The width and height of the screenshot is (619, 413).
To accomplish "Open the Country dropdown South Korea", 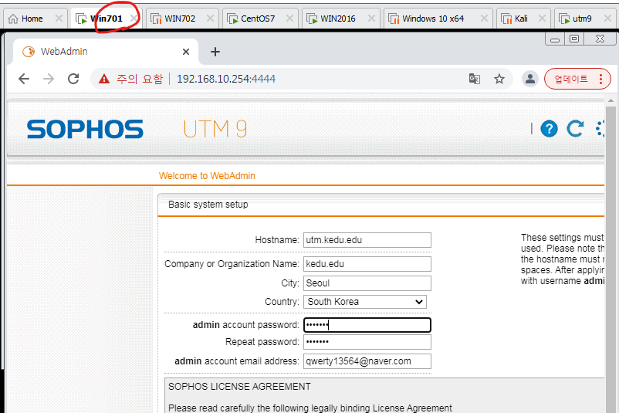I will (x=365, y=302).
